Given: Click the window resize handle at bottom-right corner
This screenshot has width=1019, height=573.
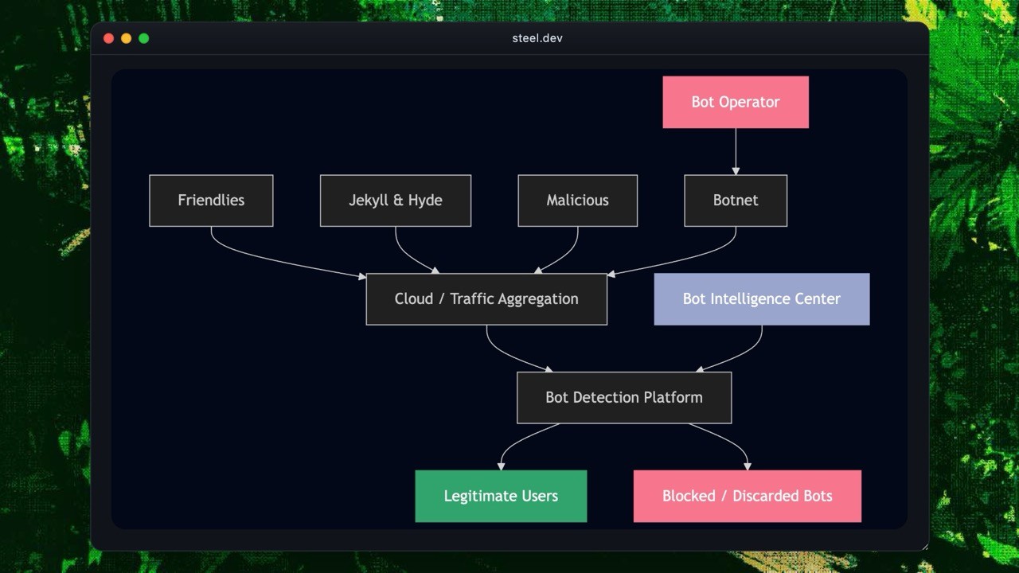Looking at the screenshot, I should tap(923, 546).
